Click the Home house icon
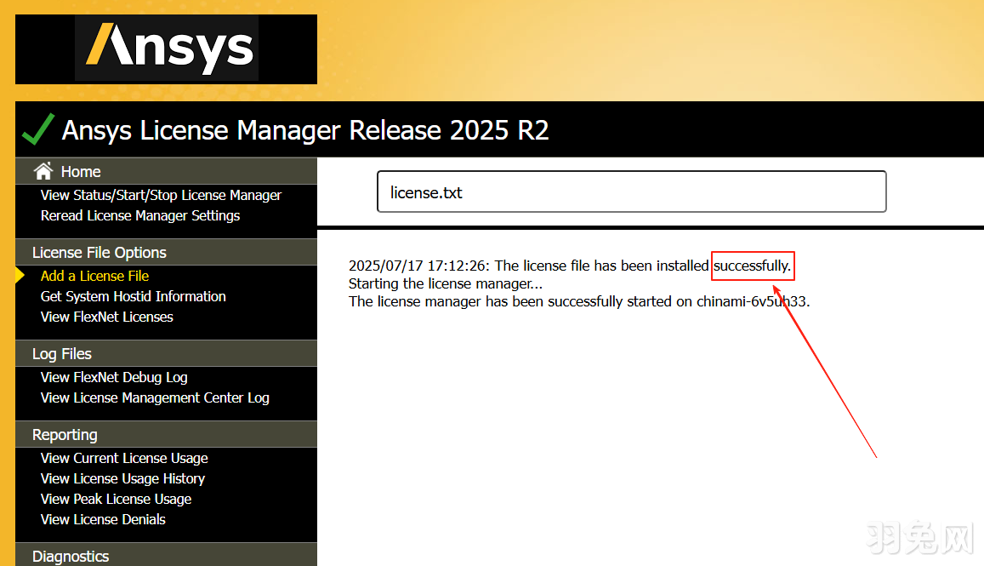Viewport: 984px width, 566px height. (x=42, y=171)
